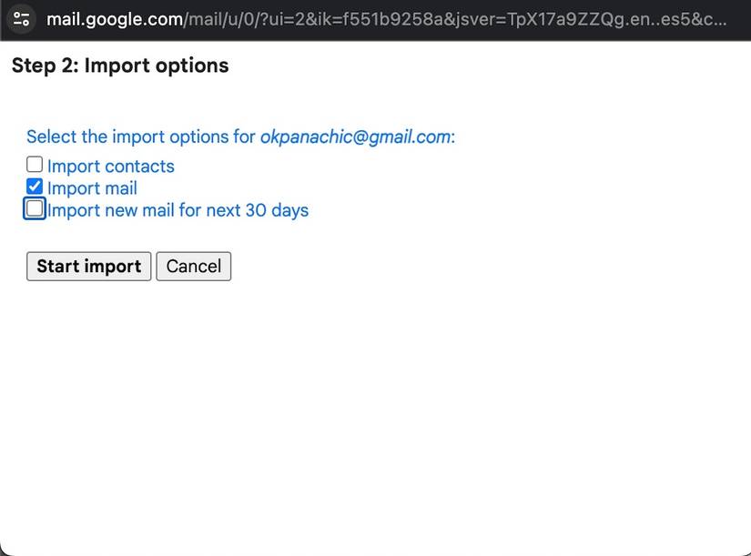Click the Step 2 Import options heading

click(x=119, y=65)
